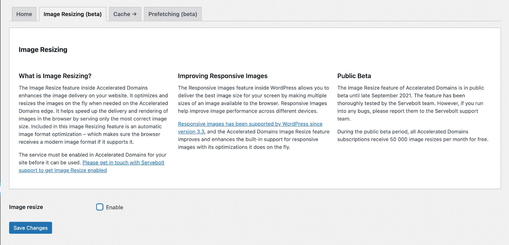Select the Image Resizing (beta) tab

(73, 14)
